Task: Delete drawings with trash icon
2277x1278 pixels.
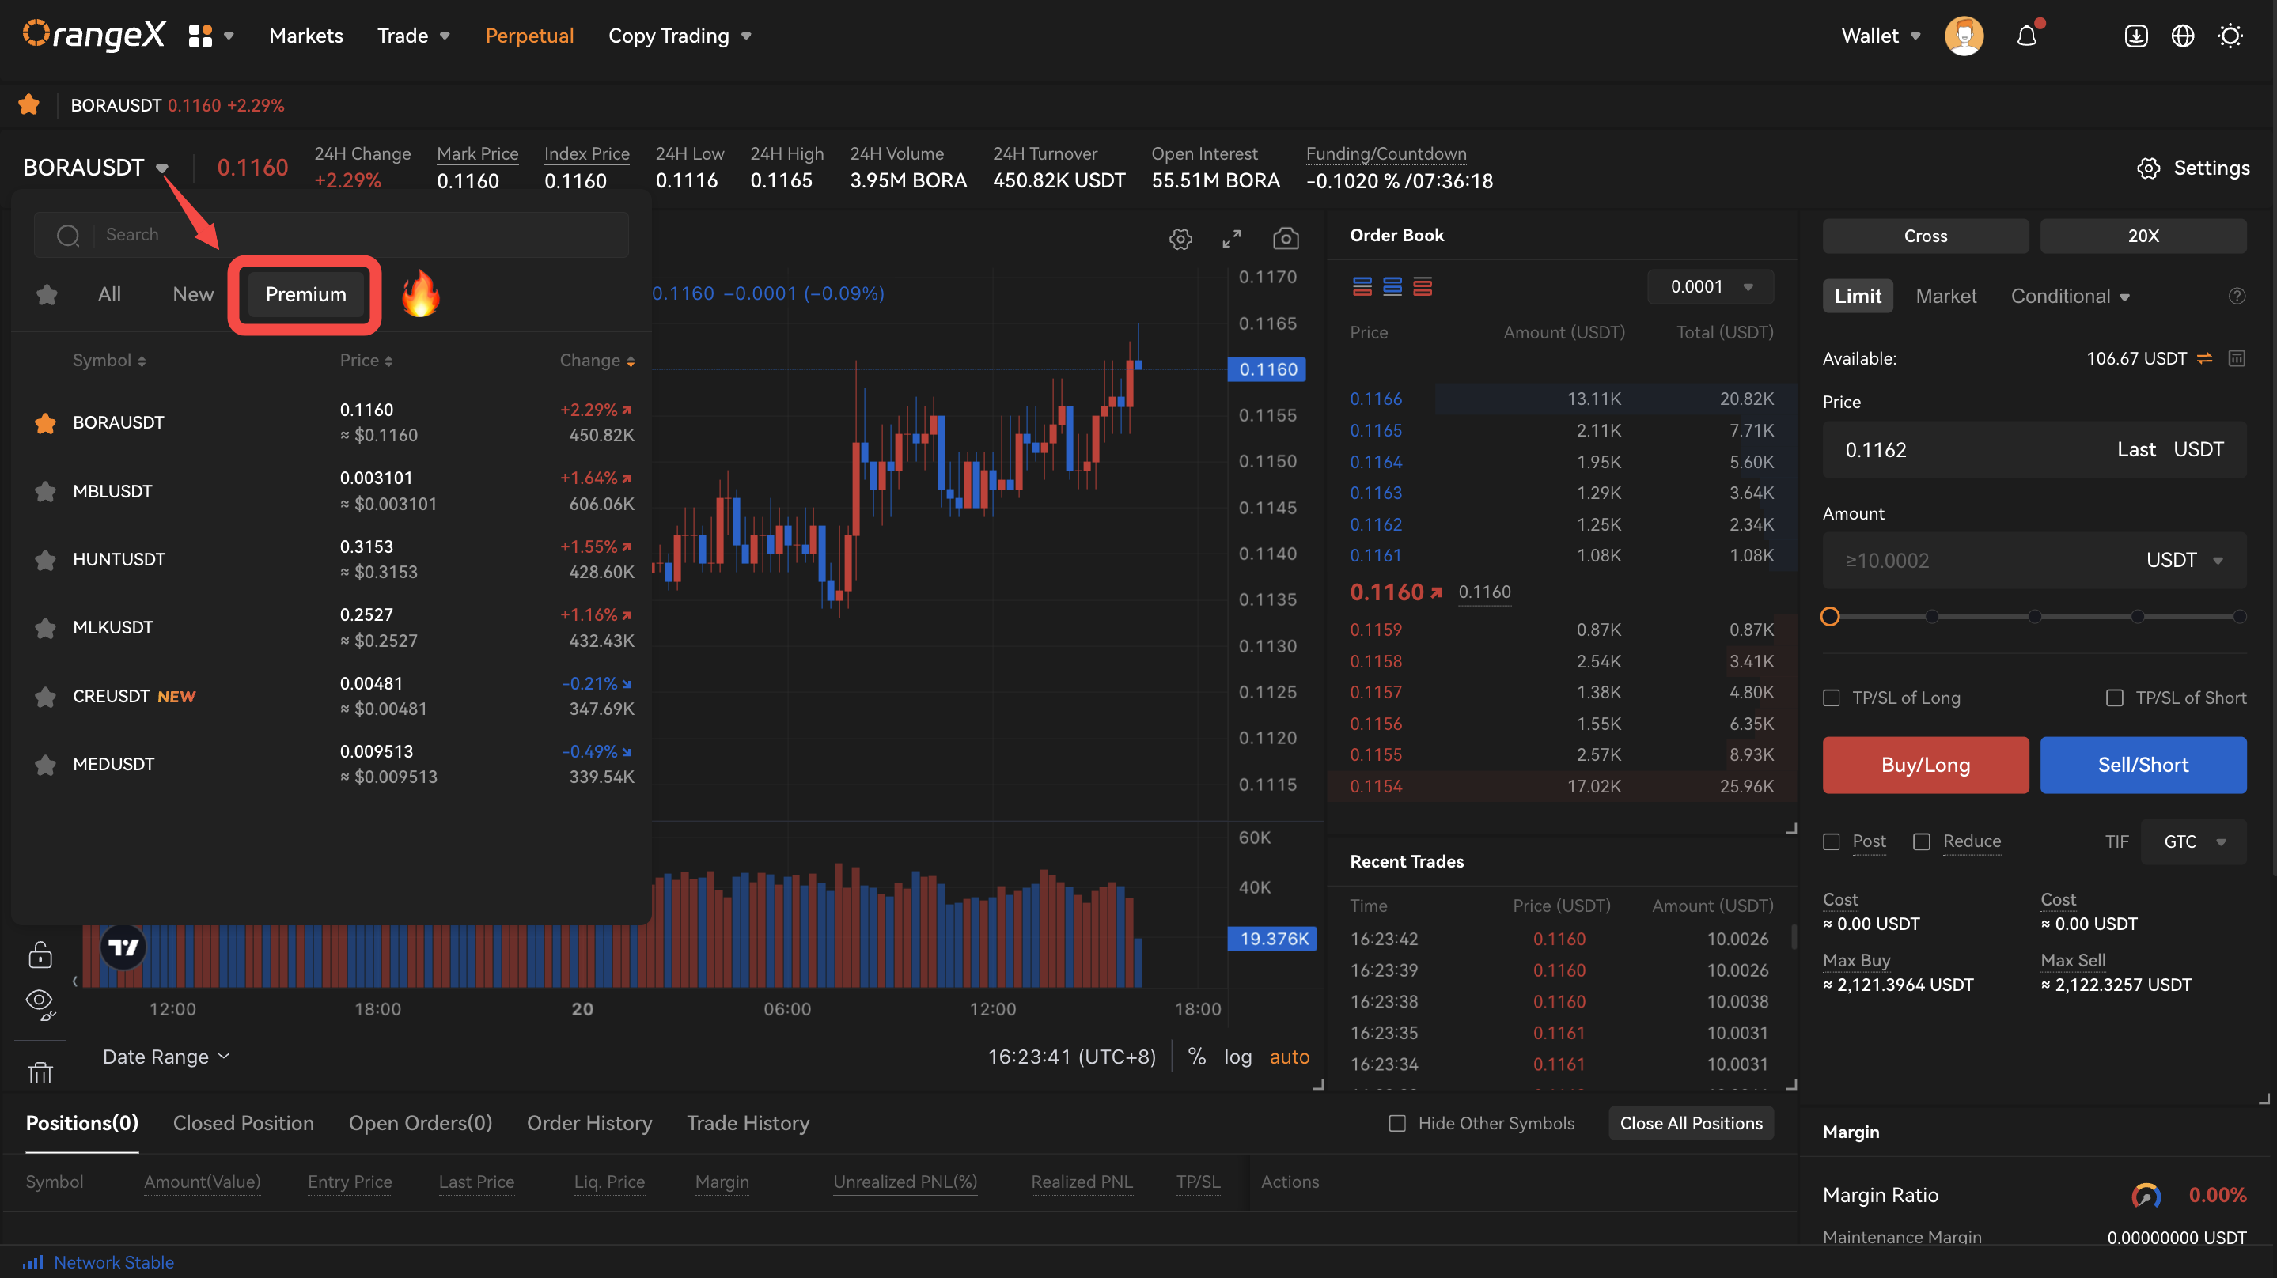Action: coord(40,1073)
